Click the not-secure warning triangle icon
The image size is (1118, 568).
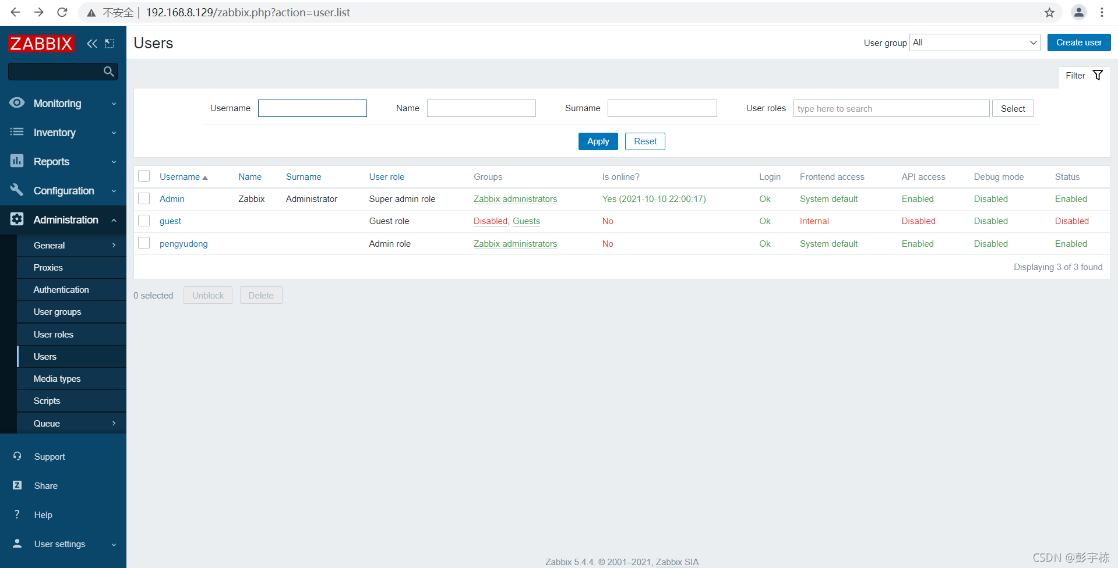pyautogui.click(x=91, y=13)
